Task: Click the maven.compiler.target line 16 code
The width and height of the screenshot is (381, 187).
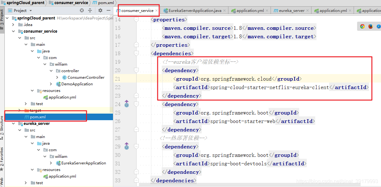Action: click(239, 37)
